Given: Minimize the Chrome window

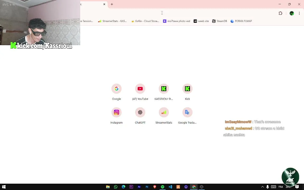Looking at the screenshot, I should pyautogui.click(x=279, y=4).
